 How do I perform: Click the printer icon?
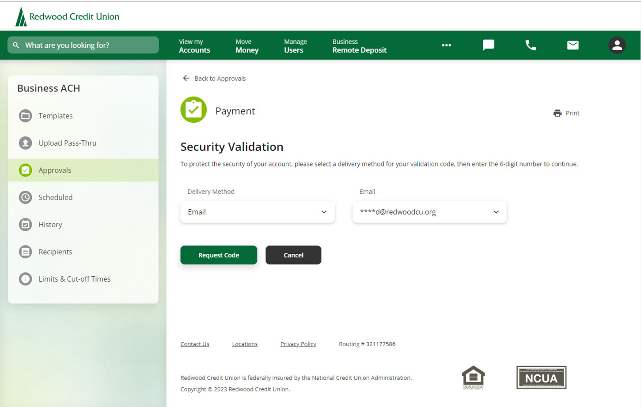558,113
